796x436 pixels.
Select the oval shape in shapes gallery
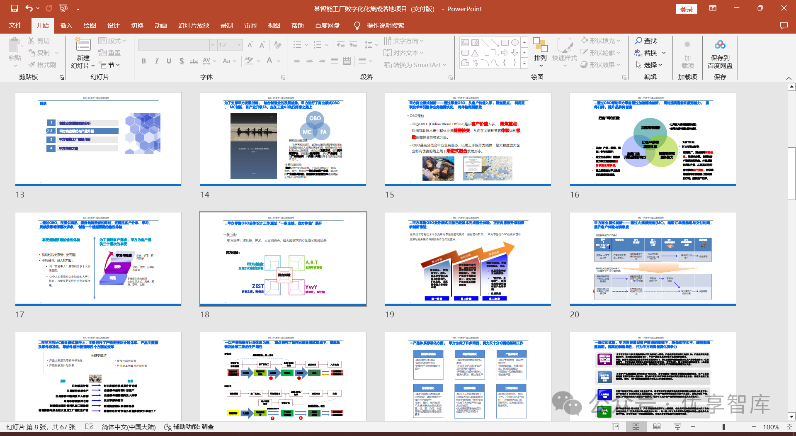pyautogui.click(x=514, y=43)
